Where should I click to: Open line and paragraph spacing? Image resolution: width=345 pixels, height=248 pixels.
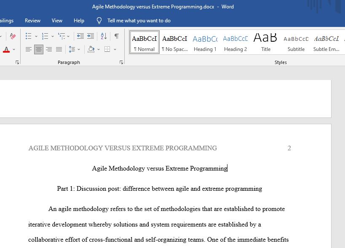point(72,49)
